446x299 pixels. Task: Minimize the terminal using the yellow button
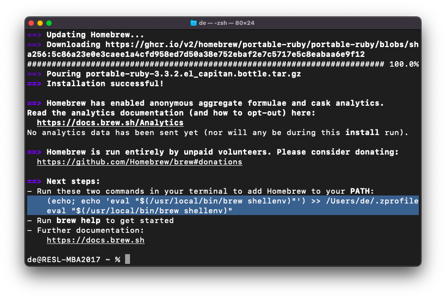tap(40, 23)
